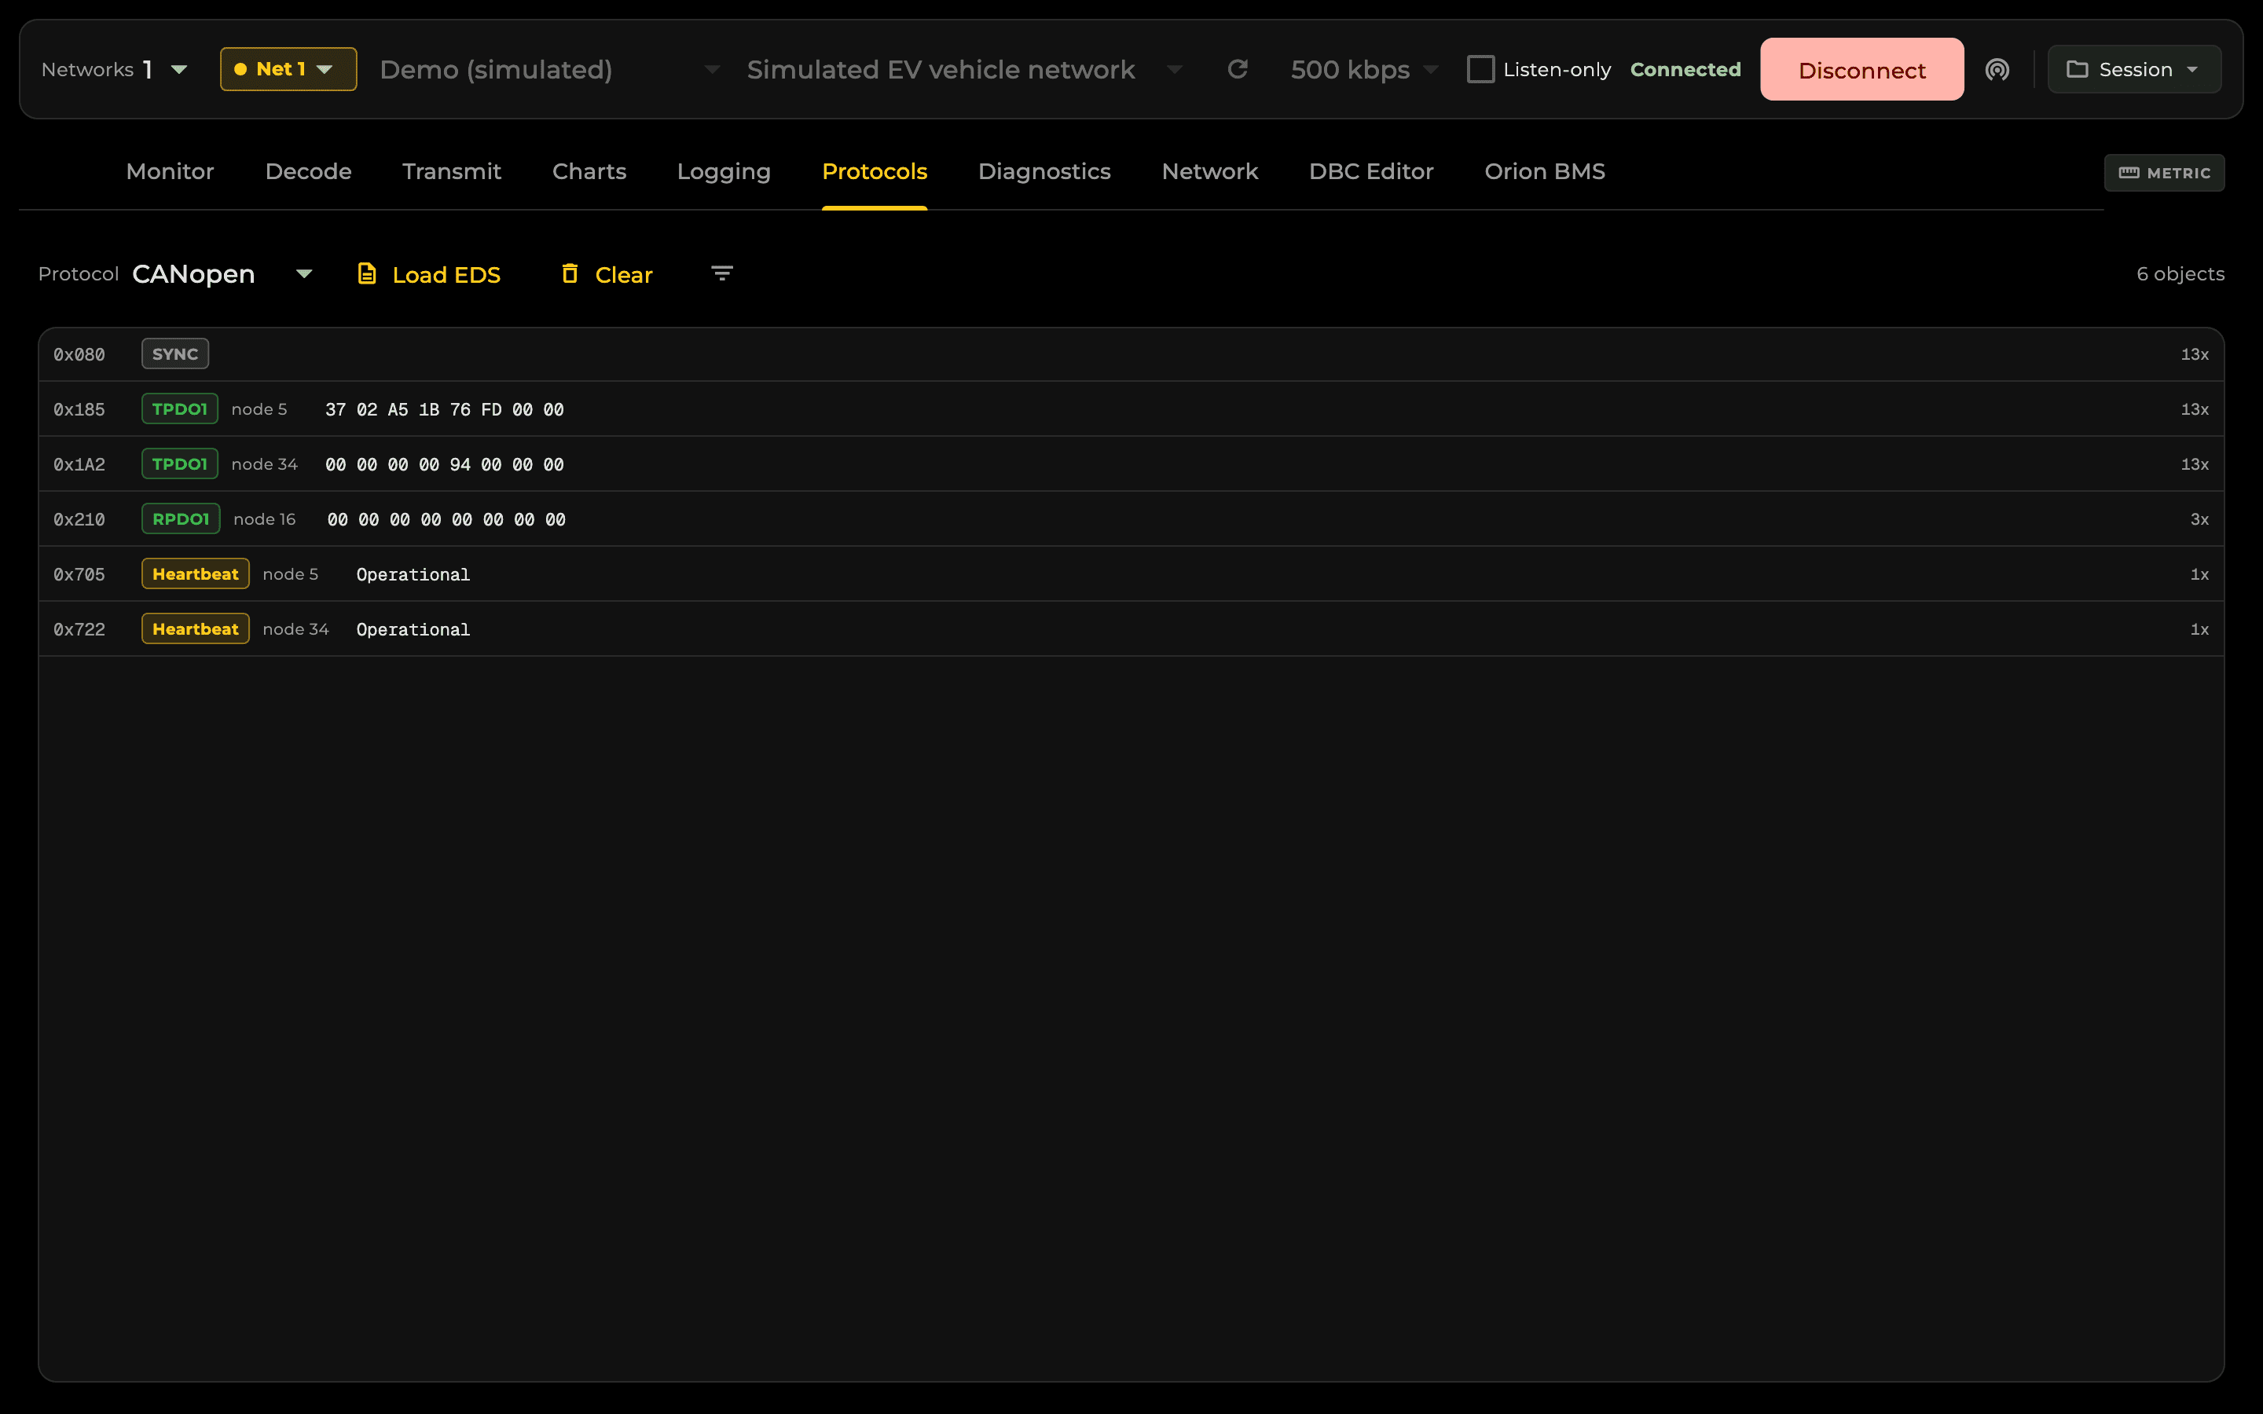Switch to the Decode tab
The height and width of the screenshot is (1414, 2263).
(308, 171)
